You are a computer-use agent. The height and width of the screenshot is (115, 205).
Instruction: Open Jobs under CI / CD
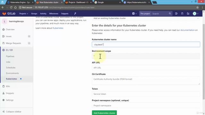[x=8, y=62]
